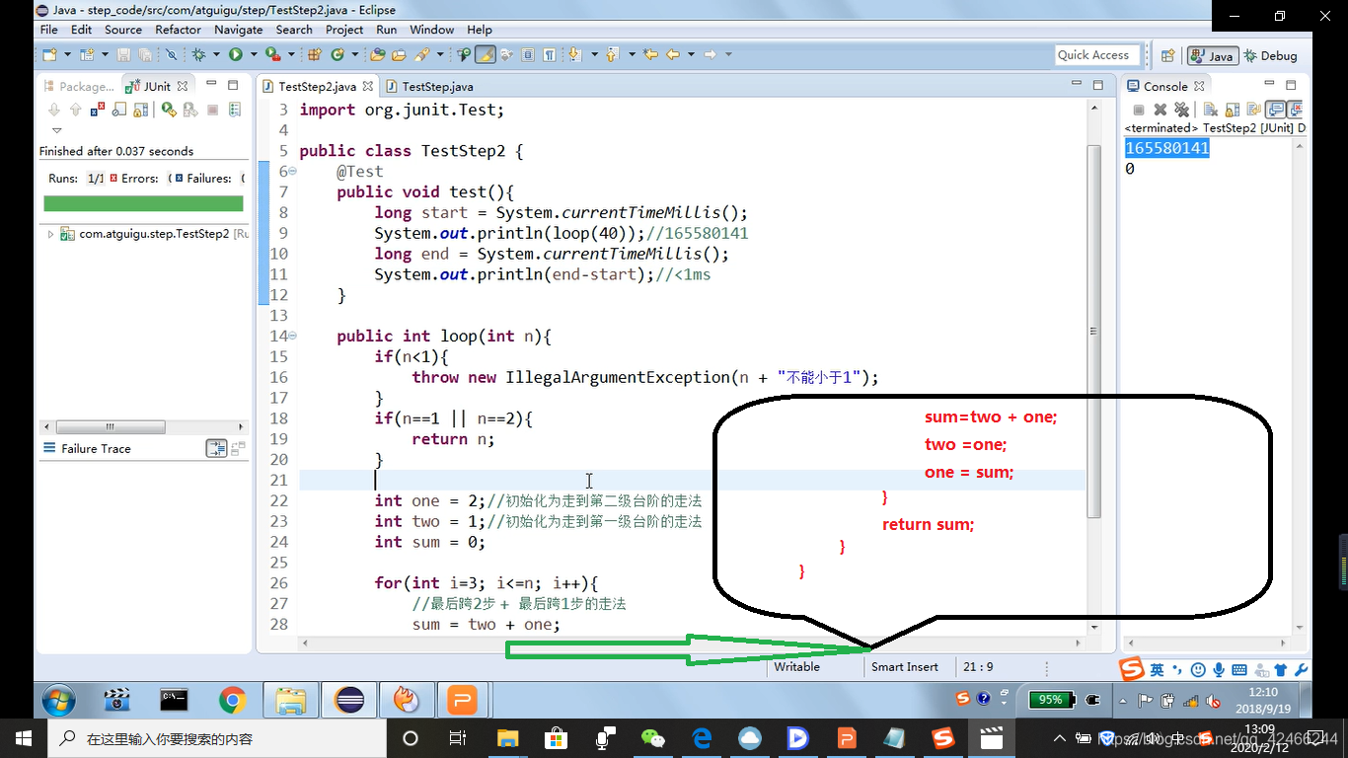Collapse the loop() method fold marker

[x=292, y=336]
